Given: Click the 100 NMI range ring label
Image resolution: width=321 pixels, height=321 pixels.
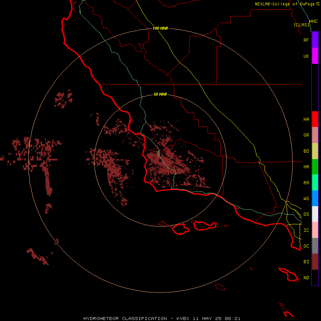Looking at the screenshot, I should pos(160,28).
